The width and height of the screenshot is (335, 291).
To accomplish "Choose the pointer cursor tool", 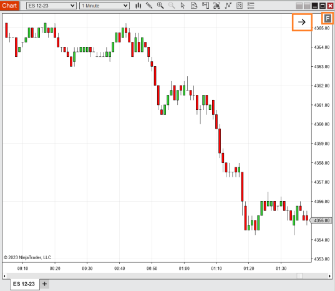I will click(x=183, y=6).
